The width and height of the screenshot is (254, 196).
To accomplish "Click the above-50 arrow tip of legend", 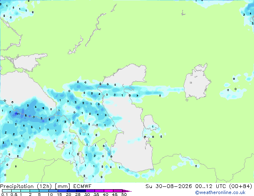I will pyautogui.click(x=127, y=191).
